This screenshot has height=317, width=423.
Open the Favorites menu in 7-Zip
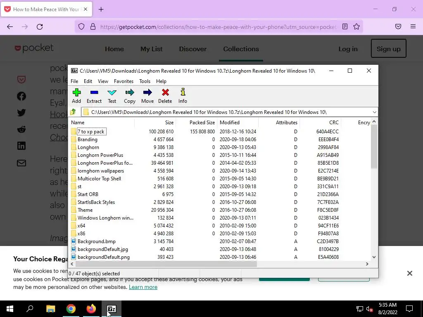[x=124, y=81]
